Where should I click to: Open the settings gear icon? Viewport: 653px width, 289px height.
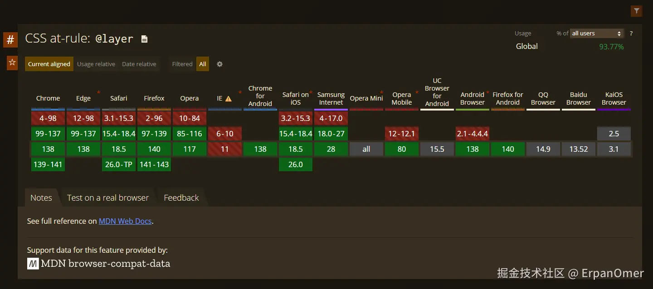coord(219,64)
